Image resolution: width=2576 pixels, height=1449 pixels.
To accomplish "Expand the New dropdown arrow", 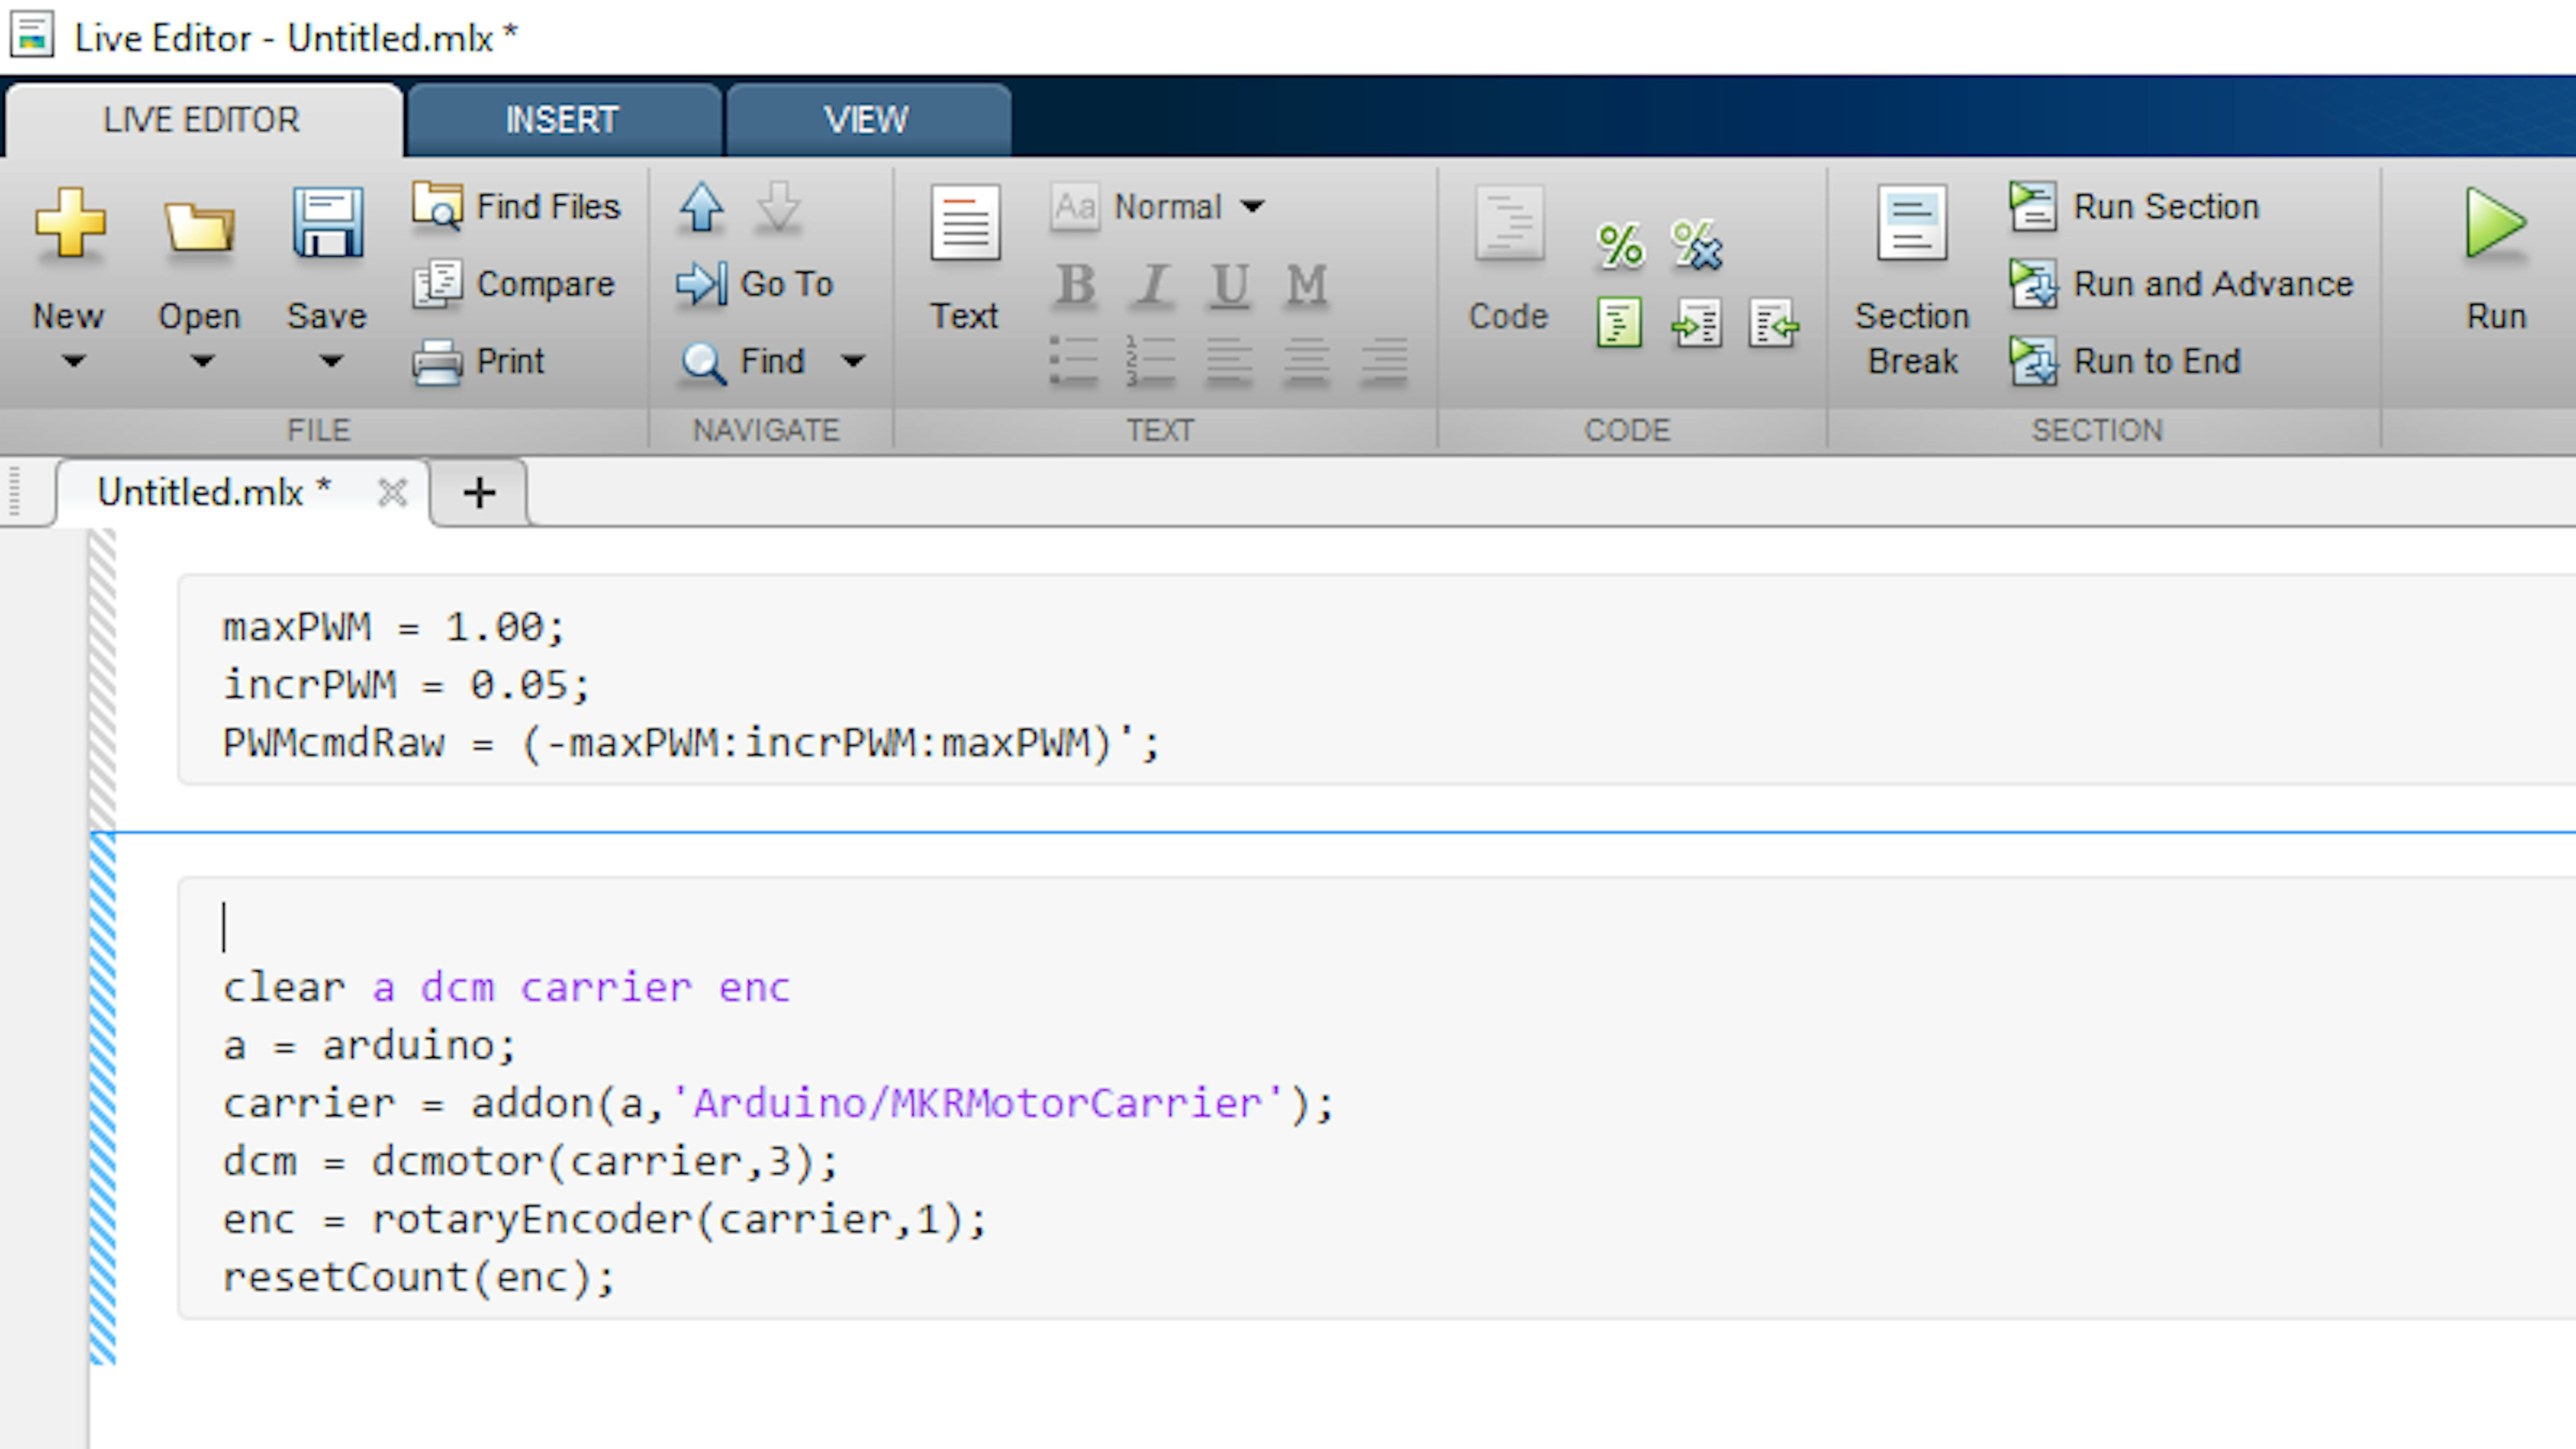I will [72, 361].
